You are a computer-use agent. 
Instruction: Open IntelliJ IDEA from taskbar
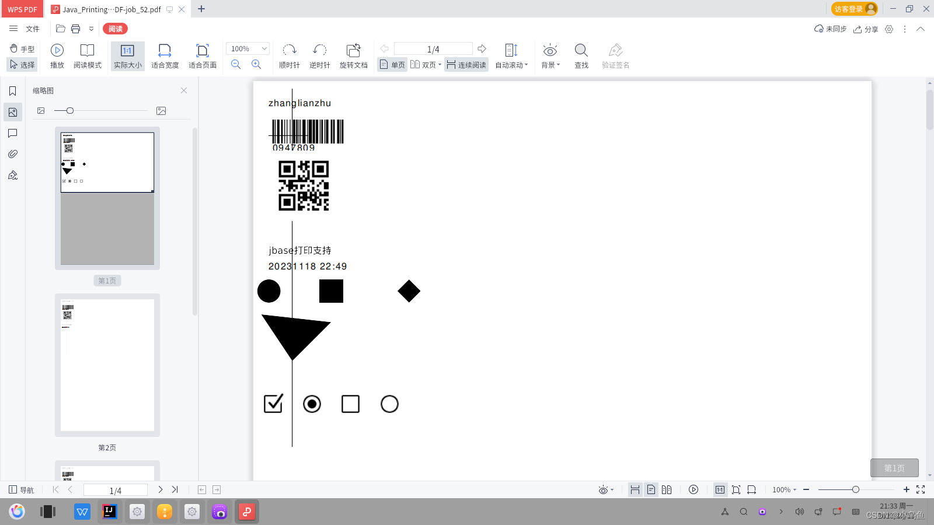pyautogui.click(x=109, y=512)
